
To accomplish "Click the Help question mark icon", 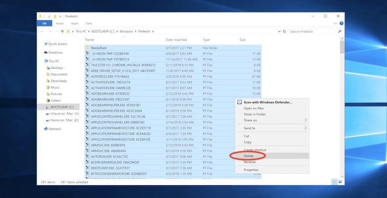I will [341, 24].
